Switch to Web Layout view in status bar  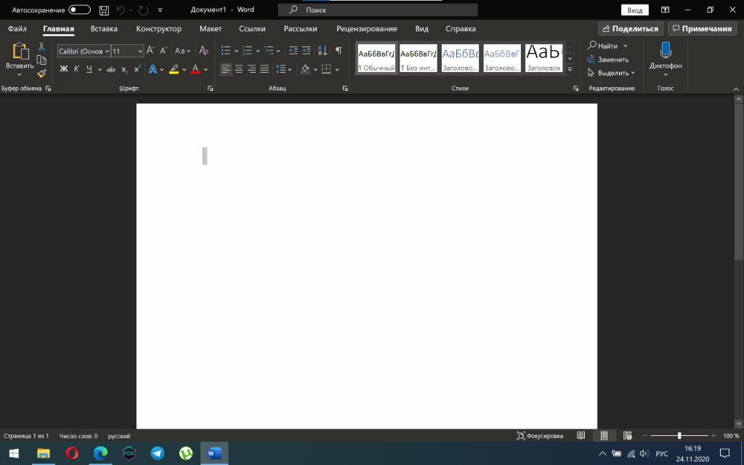point(628,436)
